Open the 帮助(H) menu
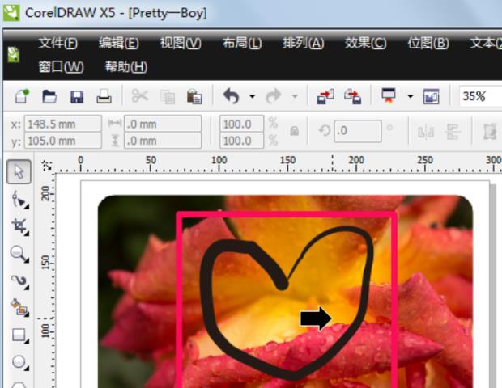The image size is (502, 388). point(126,67)
